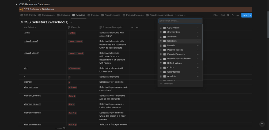
Task: Click the Filter button
Action: [216, 15]
